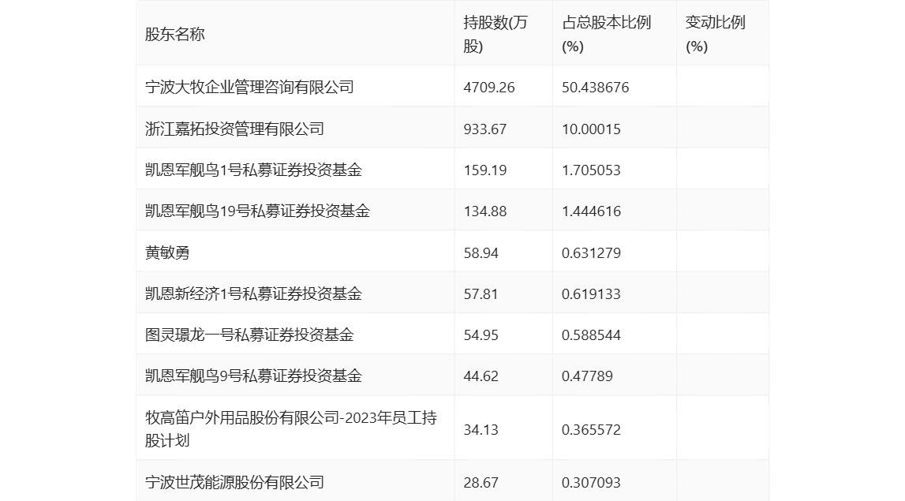Select 凯恩军舰鸟9号私募证券投资基金 row name
This screenshot has height=501, width=905.
coord(253,376)
